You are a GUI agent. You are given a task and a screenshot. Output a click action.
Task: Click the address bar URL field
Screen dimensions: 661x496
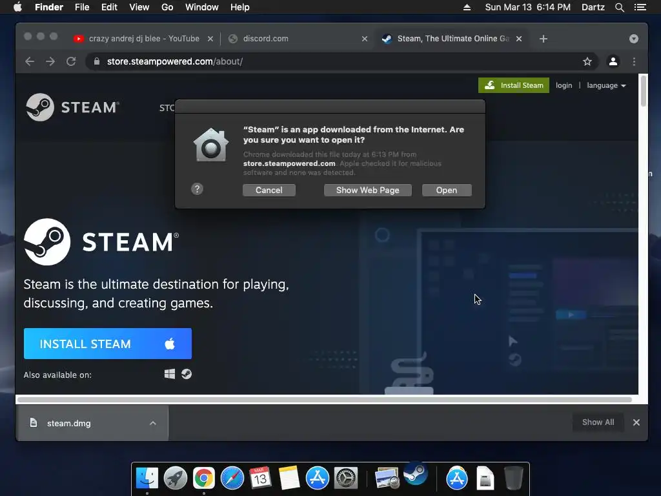(x=342, y=61)
